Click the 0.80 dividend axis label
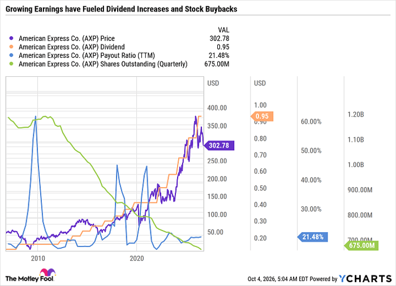The image size is (396, 286). point(260,138)
